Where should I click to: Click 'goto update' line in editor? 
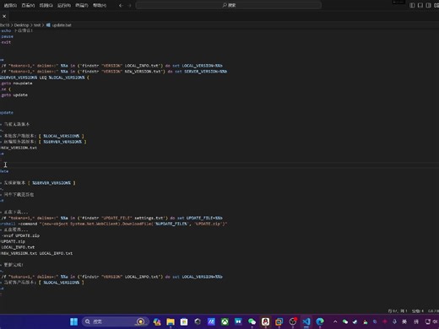coord(14,95)
